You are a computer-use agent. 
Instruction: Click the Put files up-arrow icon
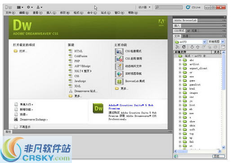[x=198, y=47]
